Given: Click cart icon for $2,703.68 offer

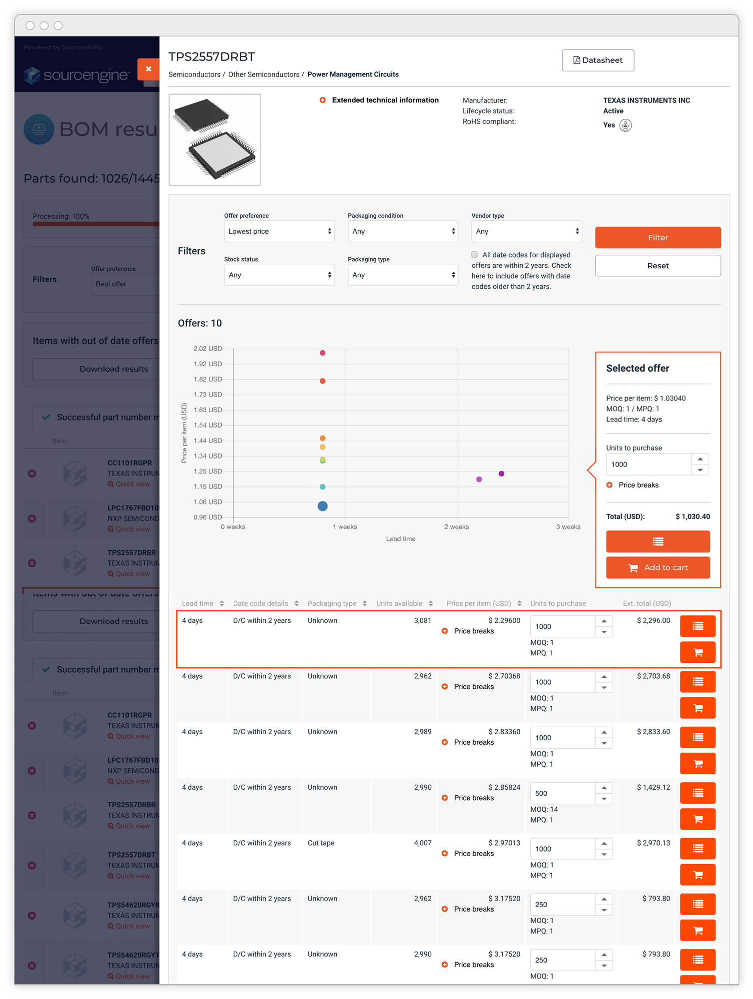Looking at the screenshot, I should 698,708.
